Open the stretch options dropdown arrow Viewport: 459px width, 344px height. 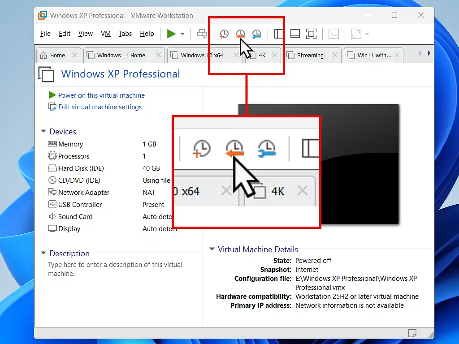tap(367, 34)
